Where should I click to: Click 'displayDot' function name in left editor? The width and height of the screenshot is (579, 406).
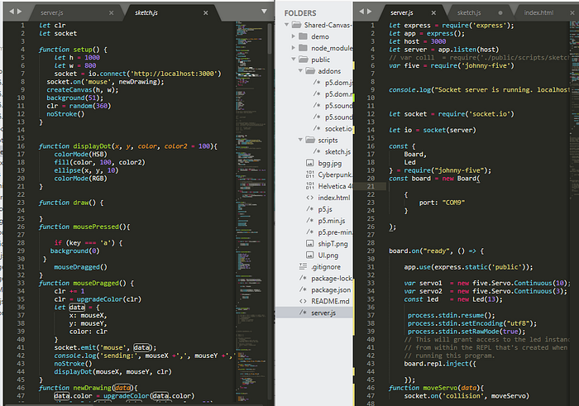tap(92, 146)
